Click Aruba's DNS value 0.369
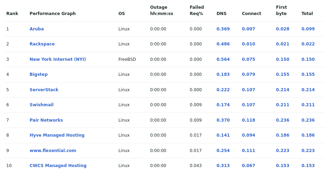 223,29
